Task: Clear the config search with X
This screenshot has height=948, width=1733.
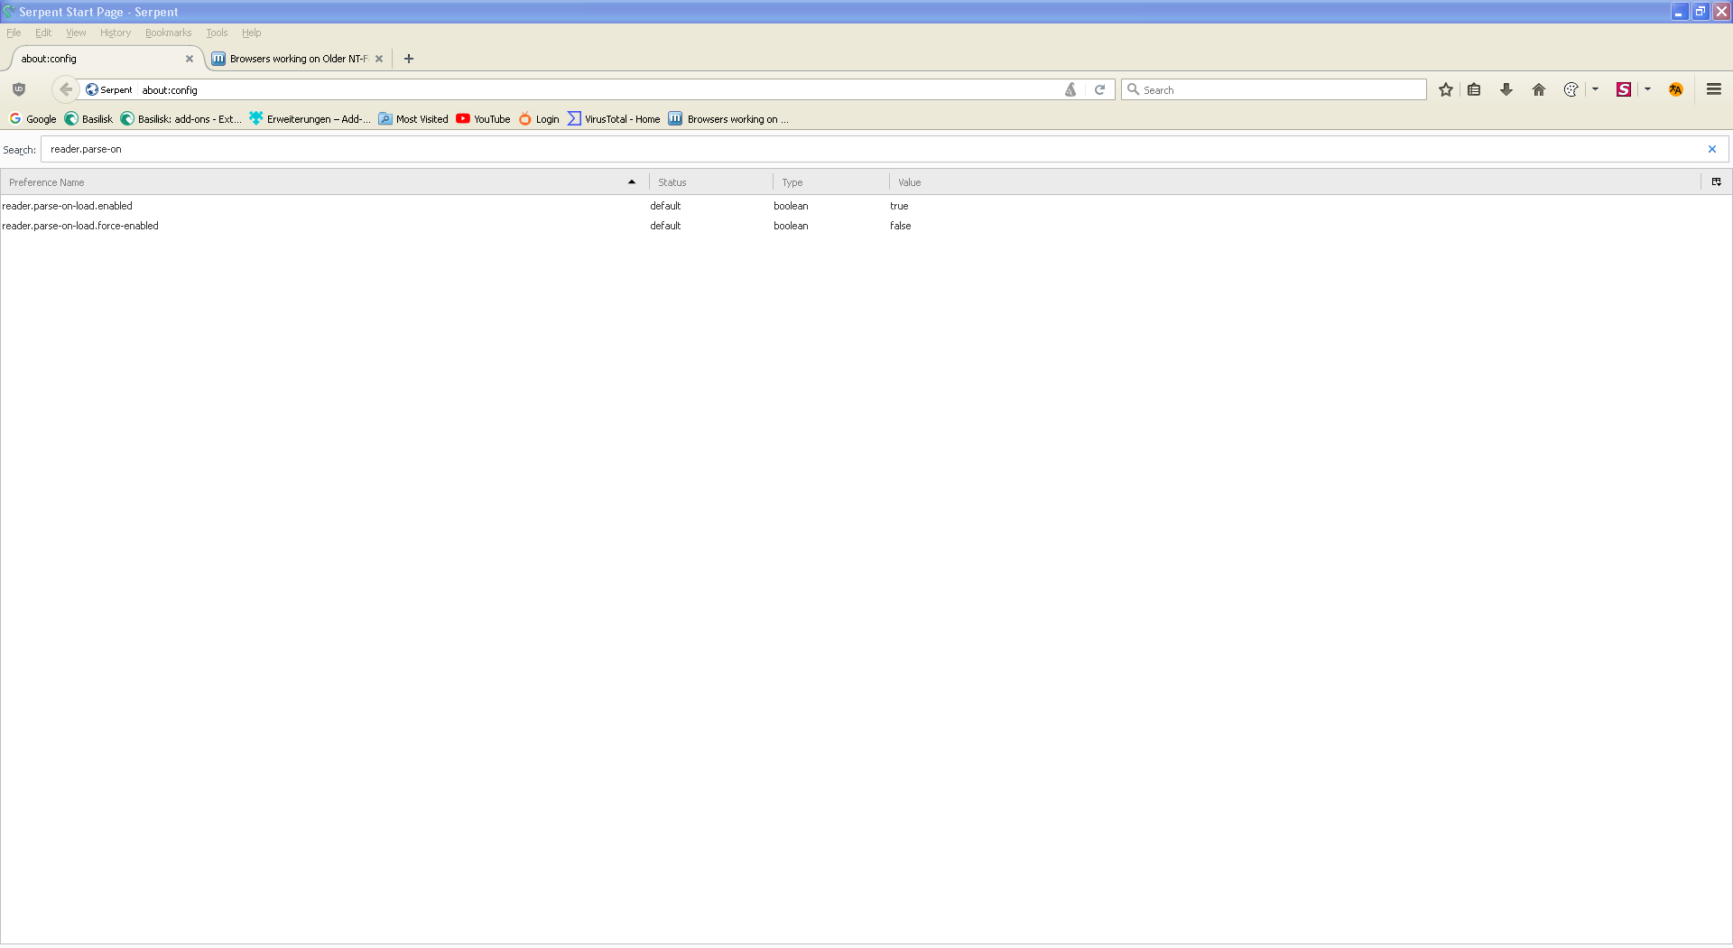Action: click(x=1712, y=149)
